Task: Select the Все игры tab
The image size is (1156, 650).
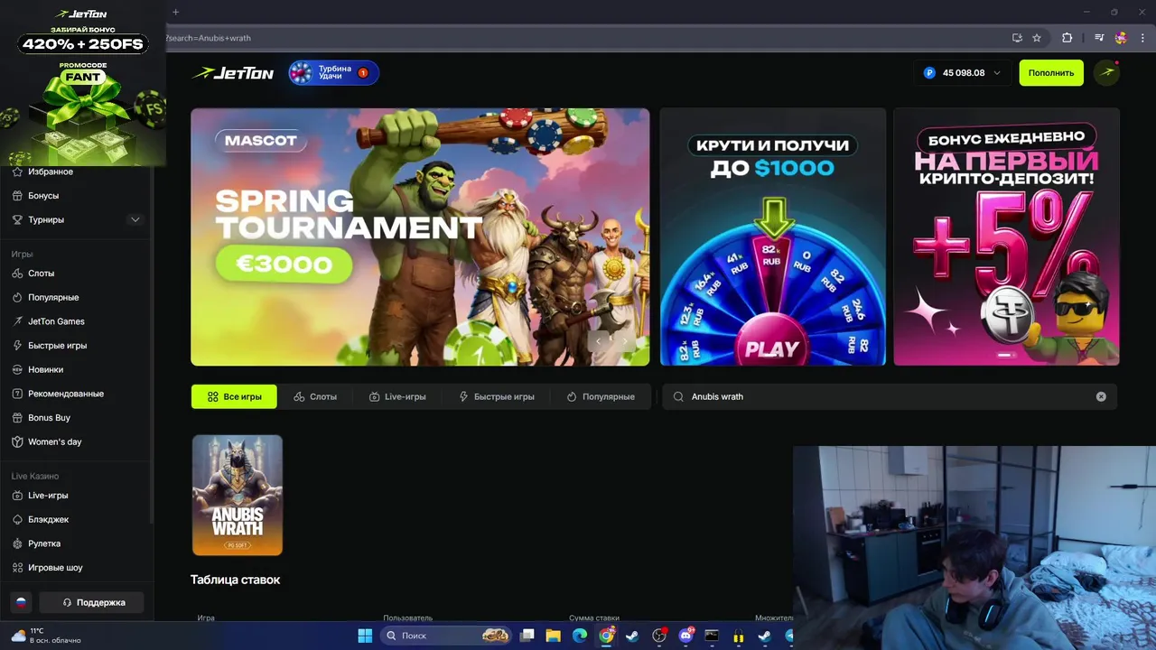Action: click(234, 396)
